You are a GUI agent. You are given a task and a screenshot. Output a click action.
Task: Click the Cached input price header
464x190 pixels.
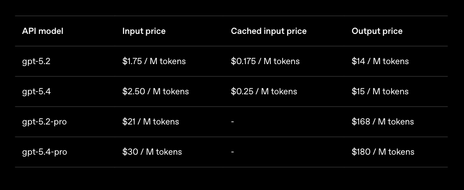pos(269,31)
